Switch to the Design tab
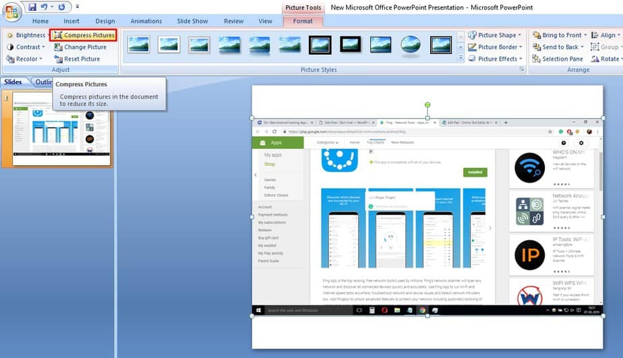The width and height of the screenshot is (623, 358). click(x=105, y=21)
